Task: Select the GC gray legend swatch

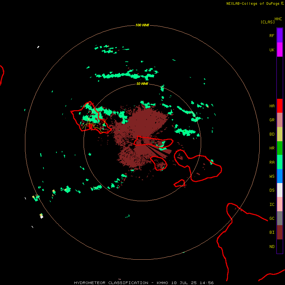Action: click(280, 218)
